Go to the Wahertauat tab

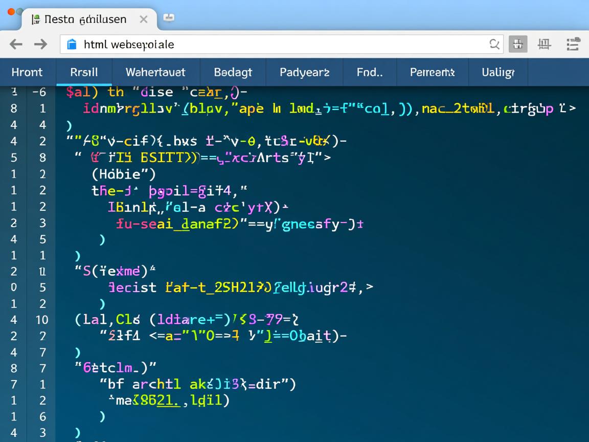(x=155, y=72)
